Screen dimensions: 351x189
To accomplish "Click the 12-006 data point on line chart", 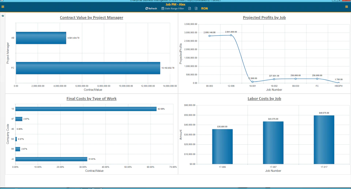I will click(x=231, y=35).
